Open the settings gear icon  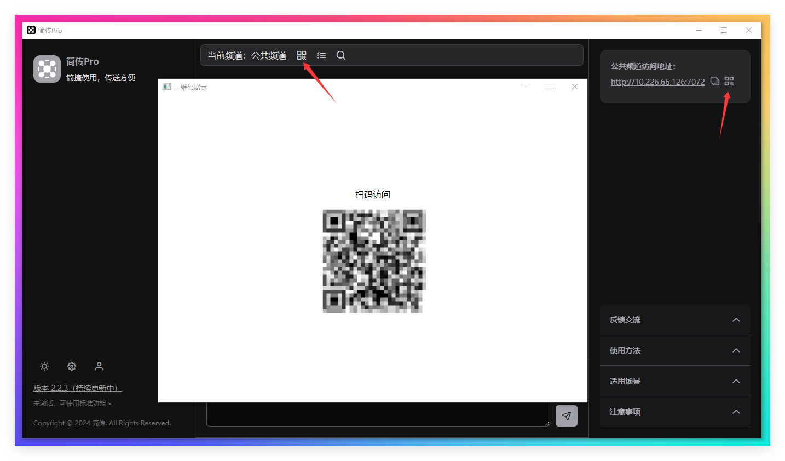[x=72, y=366]
